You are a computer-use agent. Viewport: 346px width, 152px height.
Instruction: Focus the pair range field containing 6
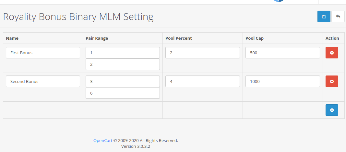tap(123, 93)
